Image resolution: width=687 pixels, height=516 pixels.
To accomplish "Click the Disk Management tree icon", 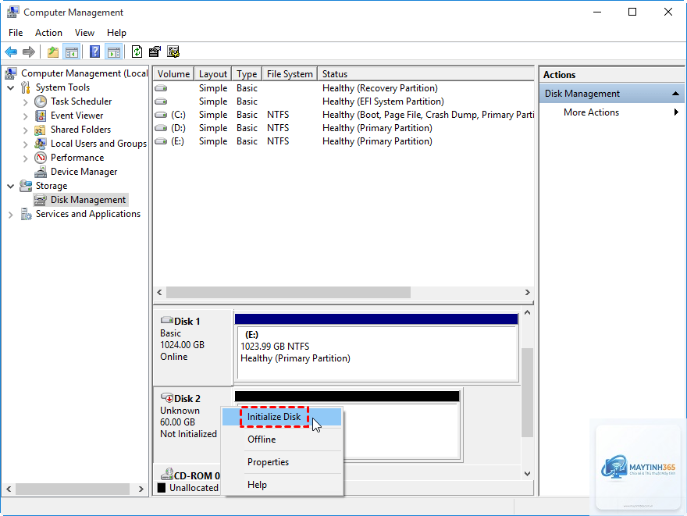I will (41, 200).
